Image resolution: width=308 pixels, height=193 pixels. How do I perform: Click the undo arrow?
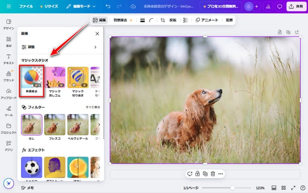point(108,6)
